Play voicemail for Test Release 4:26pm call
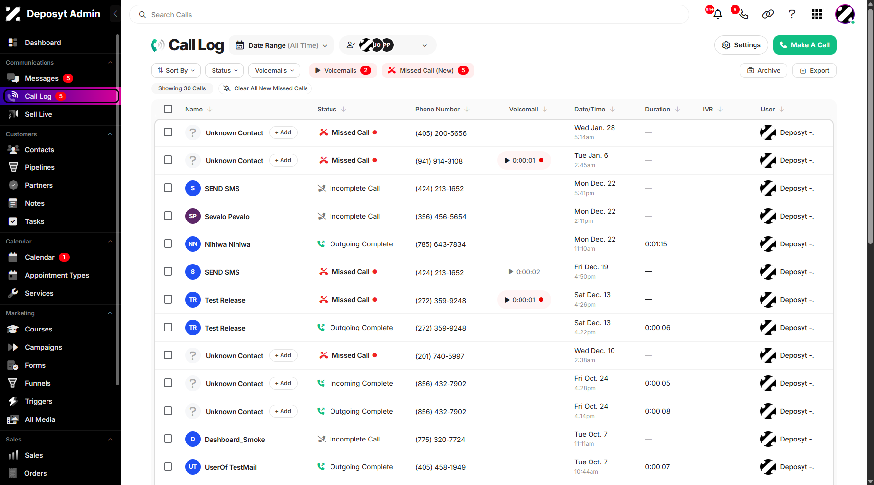The image size is (874, 485). click(524, 300)
